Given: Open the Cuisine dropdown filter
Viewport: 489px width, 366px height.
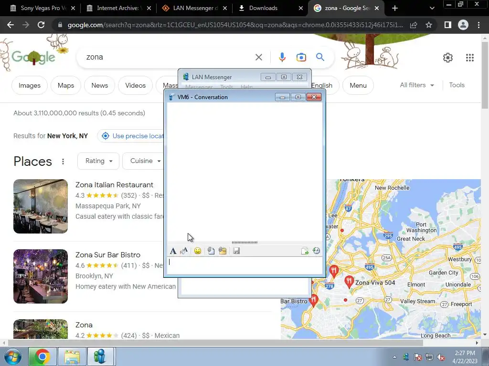Looking at the screenshot, I should tap(143, 161).
